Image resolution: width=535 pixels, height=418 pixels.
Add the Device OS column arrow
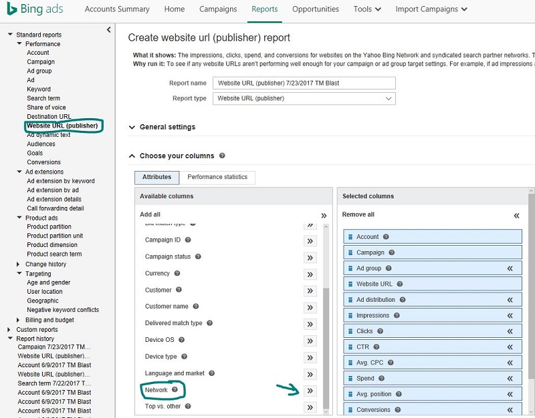pyautogui.click(x=310, y=341)
